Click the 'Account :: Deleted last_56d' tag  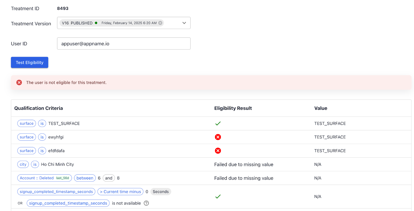click(45, 178)
